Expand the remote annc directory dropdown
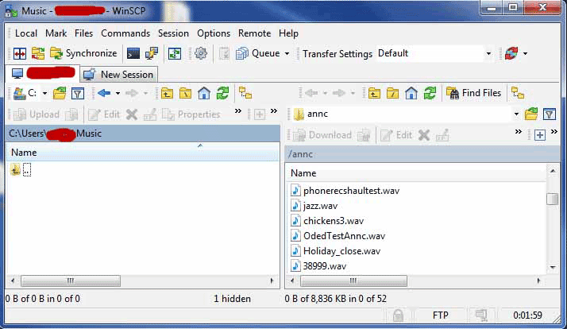This screenshot has height=329, width=567. 516,114
